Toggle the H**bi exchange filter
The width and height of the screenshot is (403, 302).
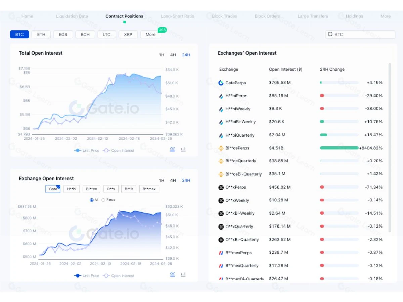coord(72,189)
